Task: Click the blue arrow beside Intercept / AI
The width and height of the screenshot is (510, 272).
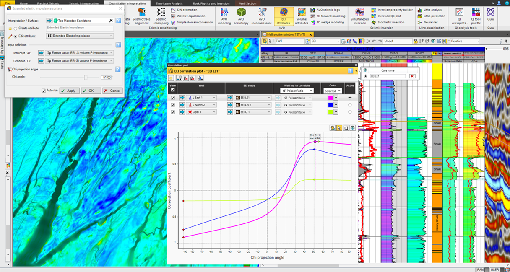Action: [x=41, y=53]
